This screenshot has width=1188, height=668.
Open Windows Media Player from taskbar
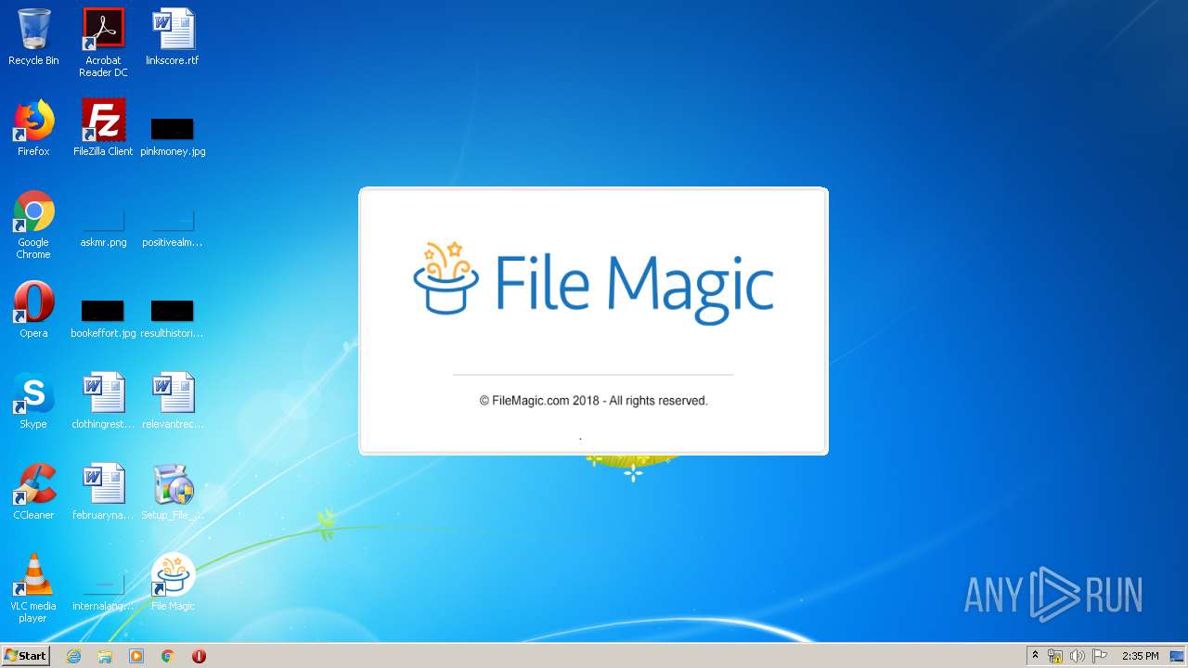pos(136,656)
